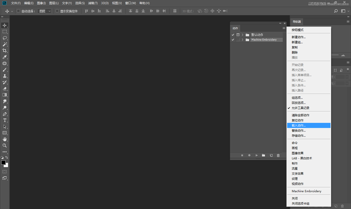Click the trash icon in Actions panel
The height and width of the screenshot is (209, 351).
pos(278,155)
